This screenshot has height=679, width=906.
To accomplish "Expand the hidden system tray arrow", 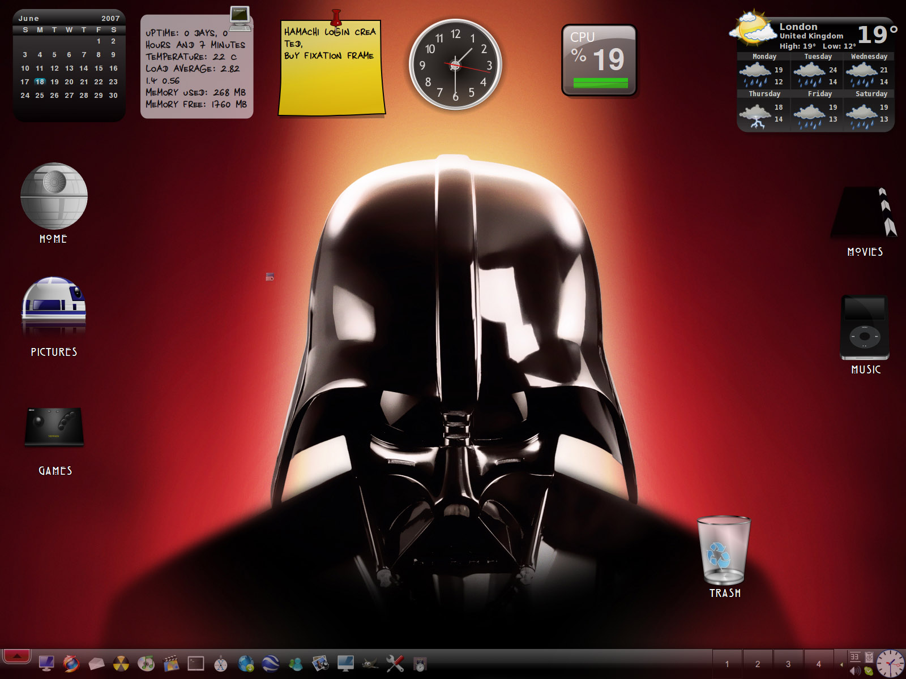I will [x=841, y=665].
